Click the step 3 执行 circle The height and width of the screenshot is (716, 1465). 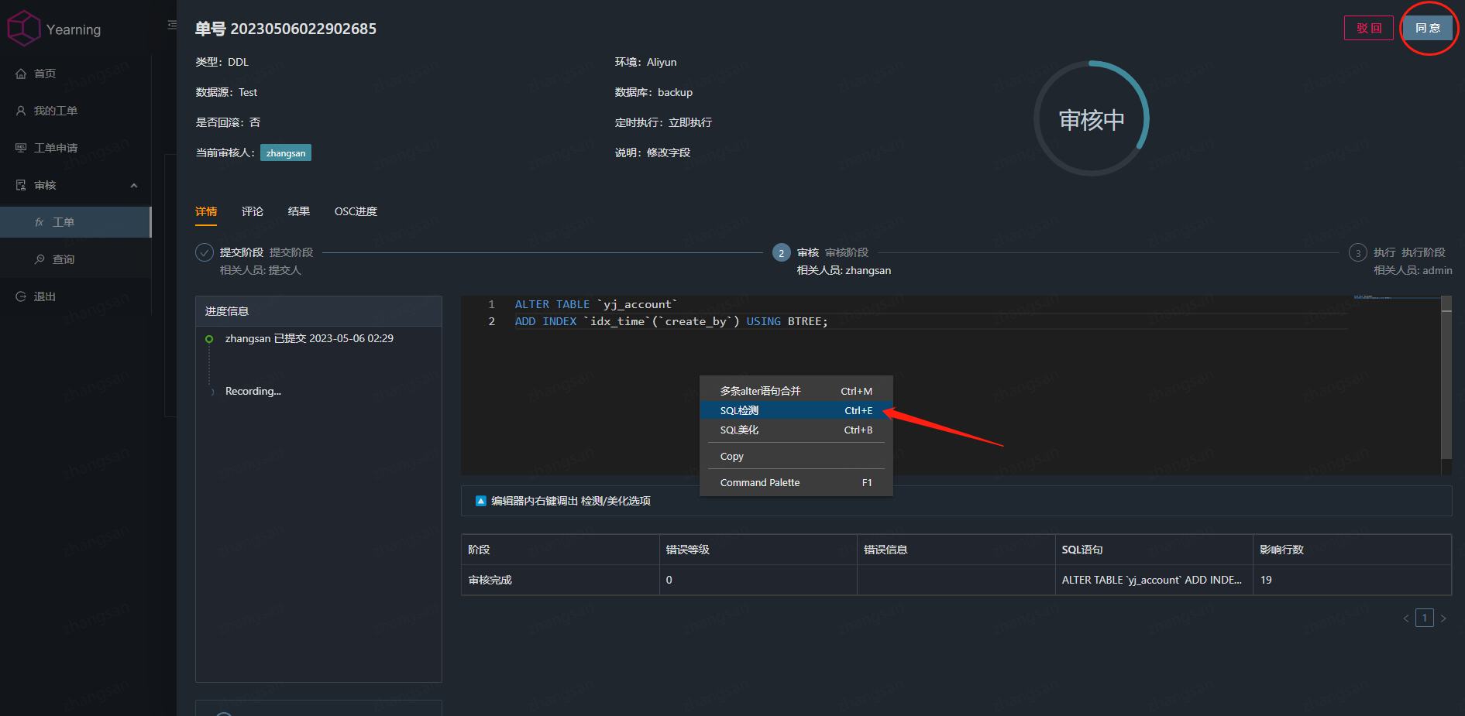click(1357, 252)
